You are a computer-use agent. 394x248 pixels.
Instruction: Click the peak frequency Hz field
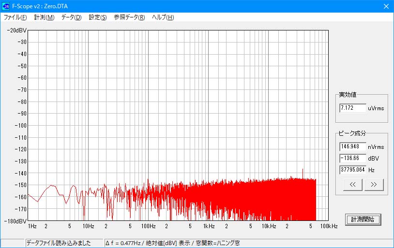(x=353, y=170)
